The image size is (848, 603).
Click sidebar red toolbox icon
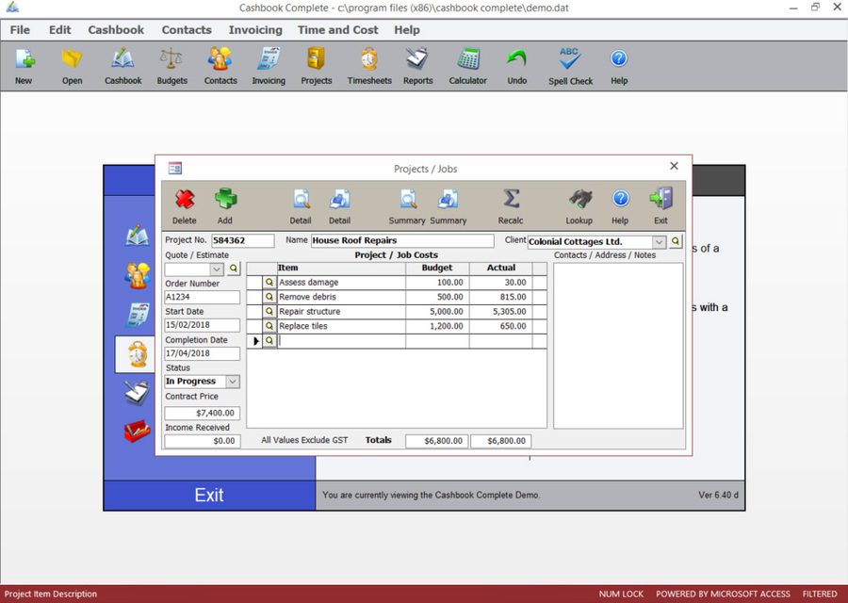pos(137,431)
